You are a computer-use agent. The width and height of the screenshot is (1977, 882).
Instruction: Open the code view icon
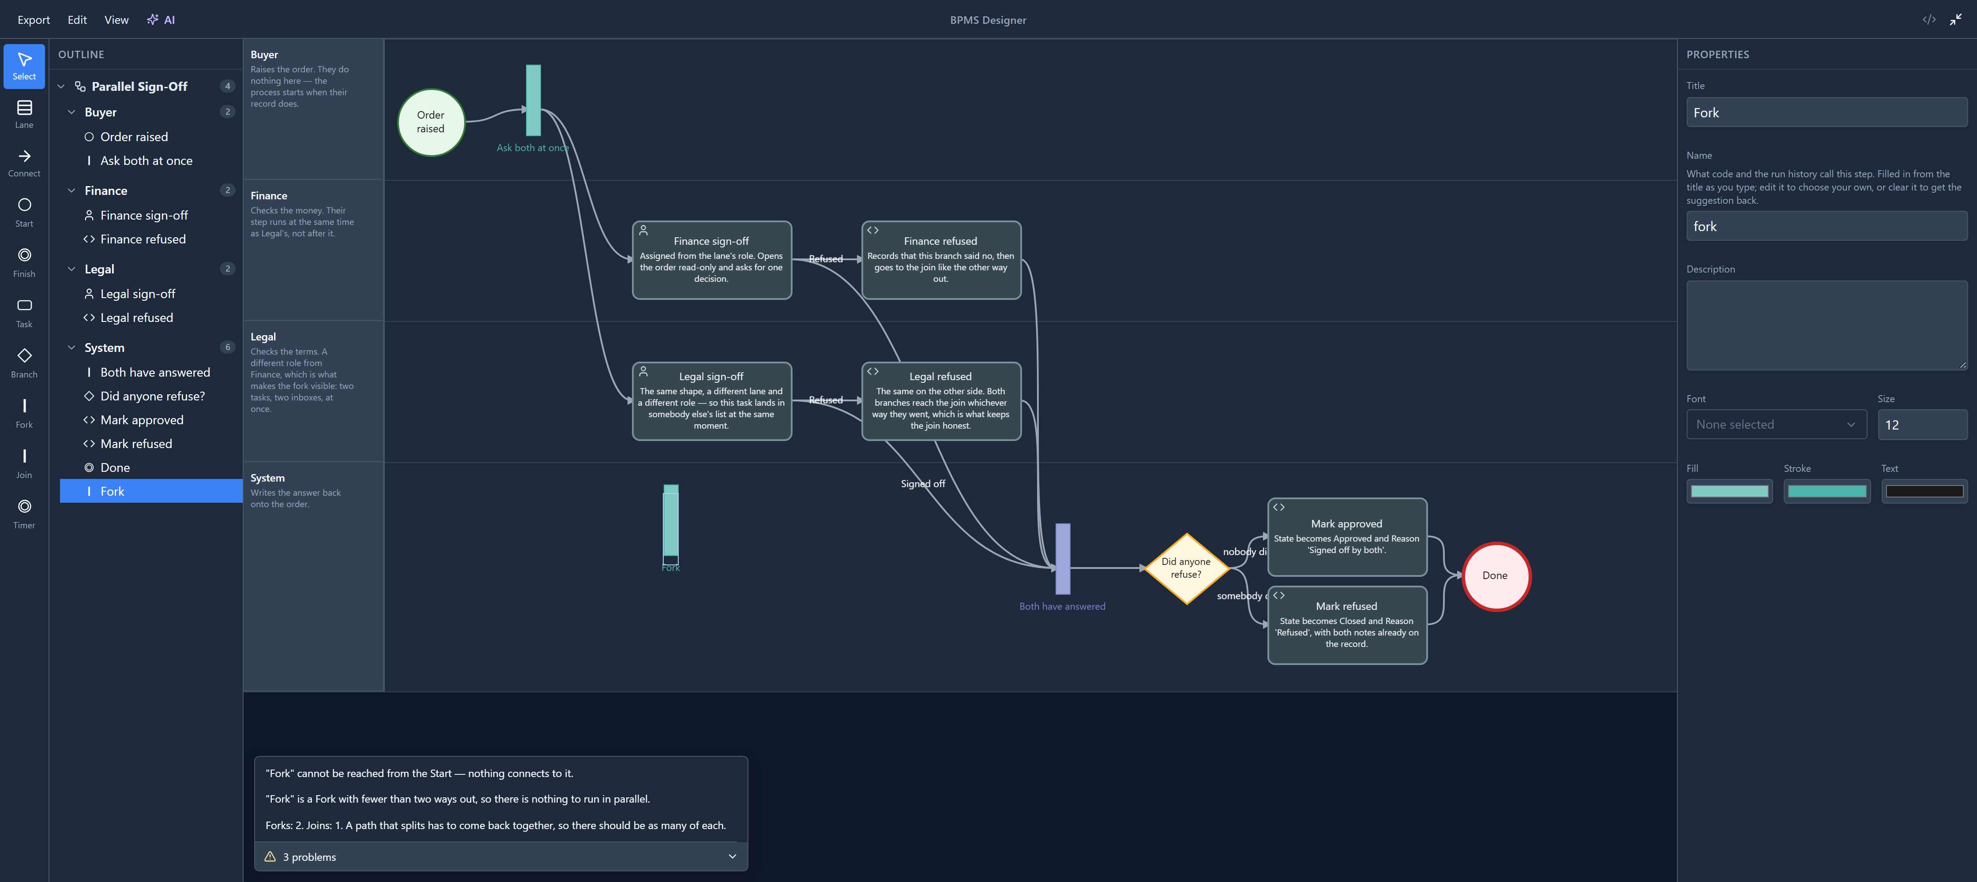pos(1928,20)
